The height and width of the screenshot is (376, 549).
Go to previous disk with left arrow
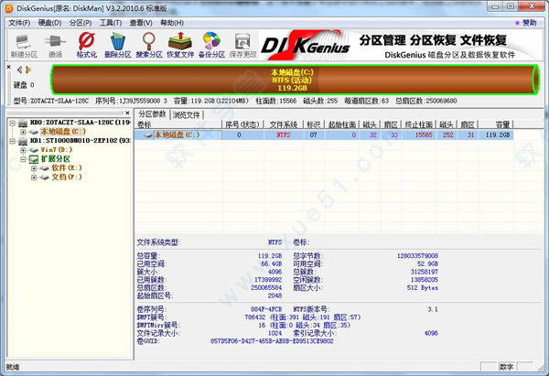pos(19,70)
